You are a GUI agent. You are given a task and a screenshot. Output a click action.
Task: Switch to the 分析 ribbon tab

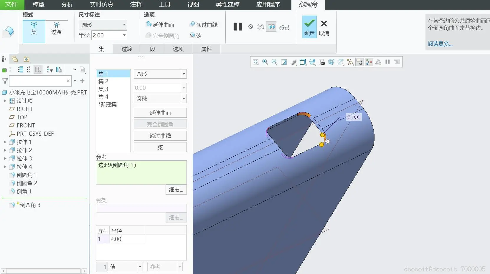pyautogui.click(x=67, y=5)
